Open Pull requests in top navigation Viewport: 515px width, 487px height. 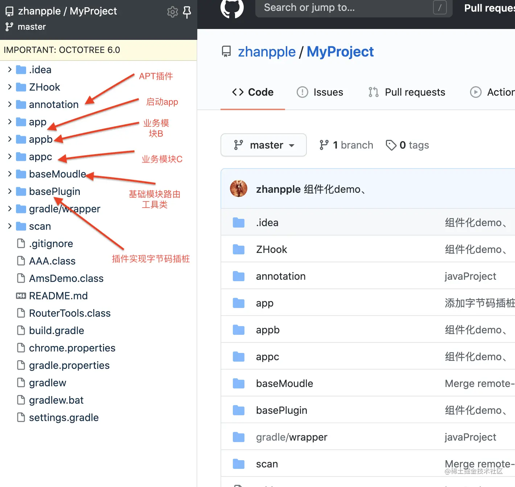coord(490,8)
